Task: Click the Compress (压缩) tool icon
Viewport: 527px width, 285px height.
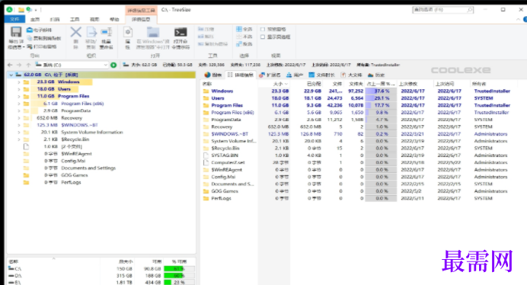Action: pyautogui.click(x=201, y=29)
